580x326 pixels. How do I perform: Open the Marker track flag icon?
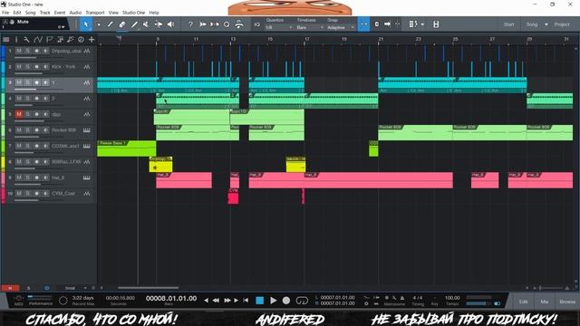(49, 39)
